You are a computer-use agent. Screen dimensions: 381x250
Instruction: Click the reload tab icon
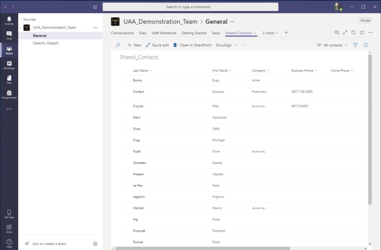coord(353,33)
